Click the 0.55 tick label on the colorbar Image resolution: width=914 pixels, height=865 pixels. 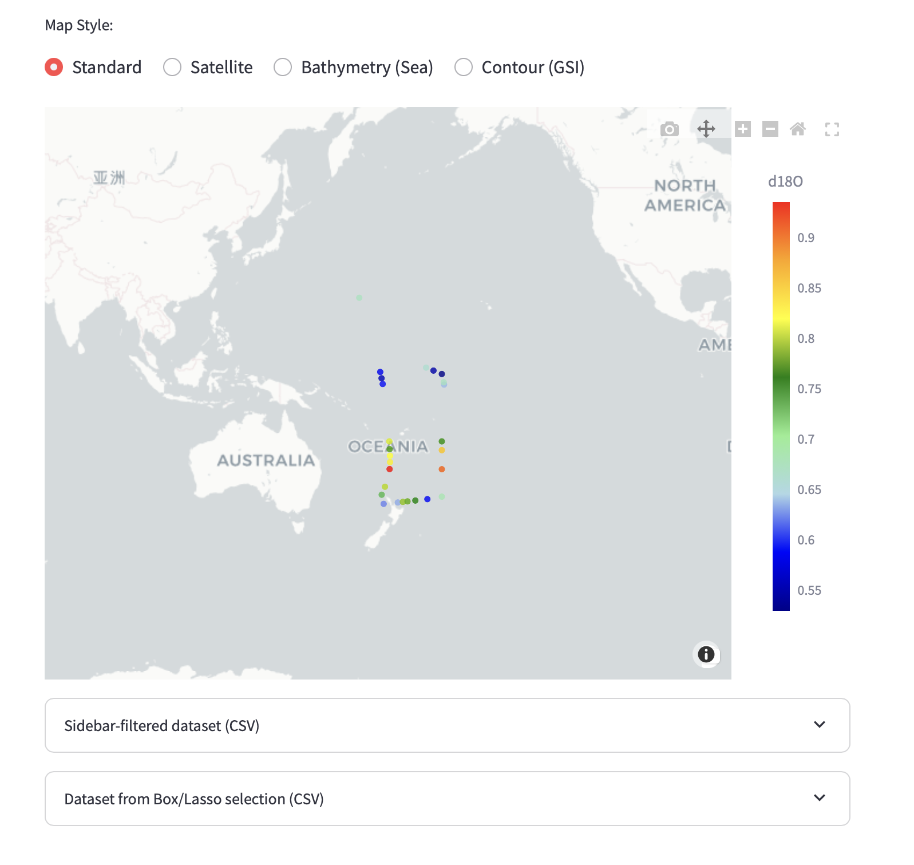click(809, 590)
